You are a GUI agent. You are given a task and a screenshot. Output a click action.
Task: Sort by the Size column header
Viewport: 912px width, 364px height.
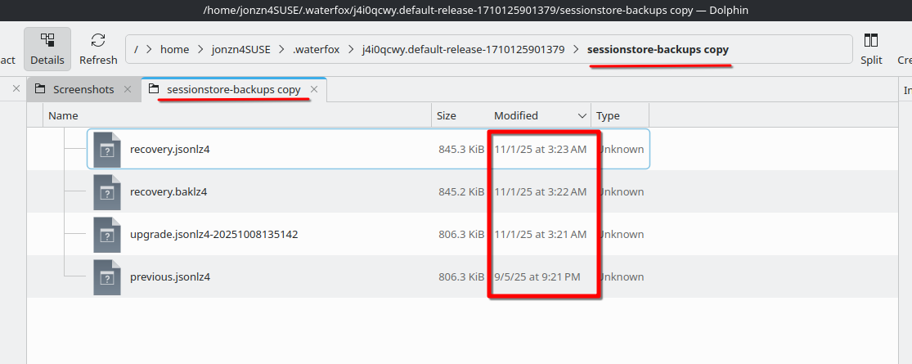460,115
